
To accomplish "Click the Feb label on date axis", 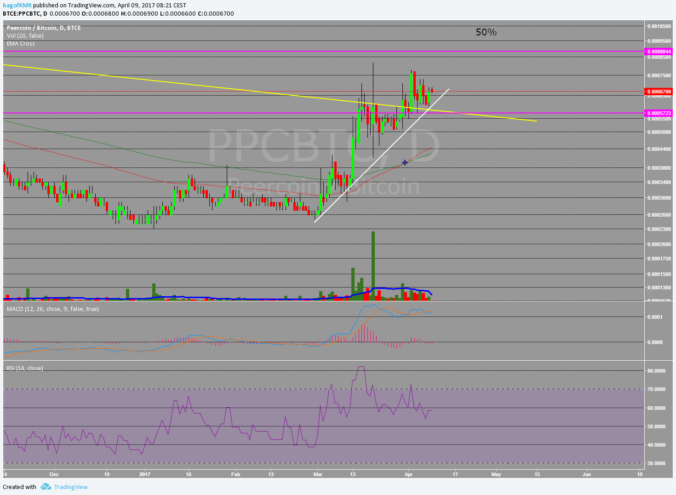I will click(235, 474).
